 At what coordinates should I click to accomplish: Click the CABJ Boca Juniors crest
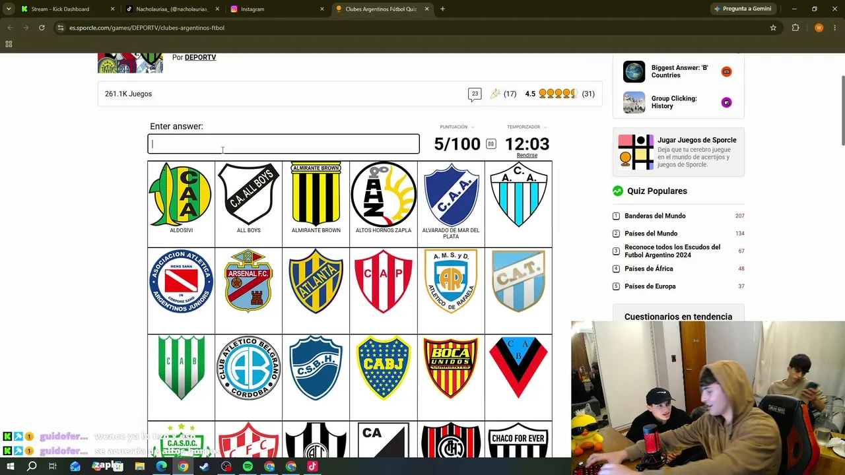coord(384,367)
